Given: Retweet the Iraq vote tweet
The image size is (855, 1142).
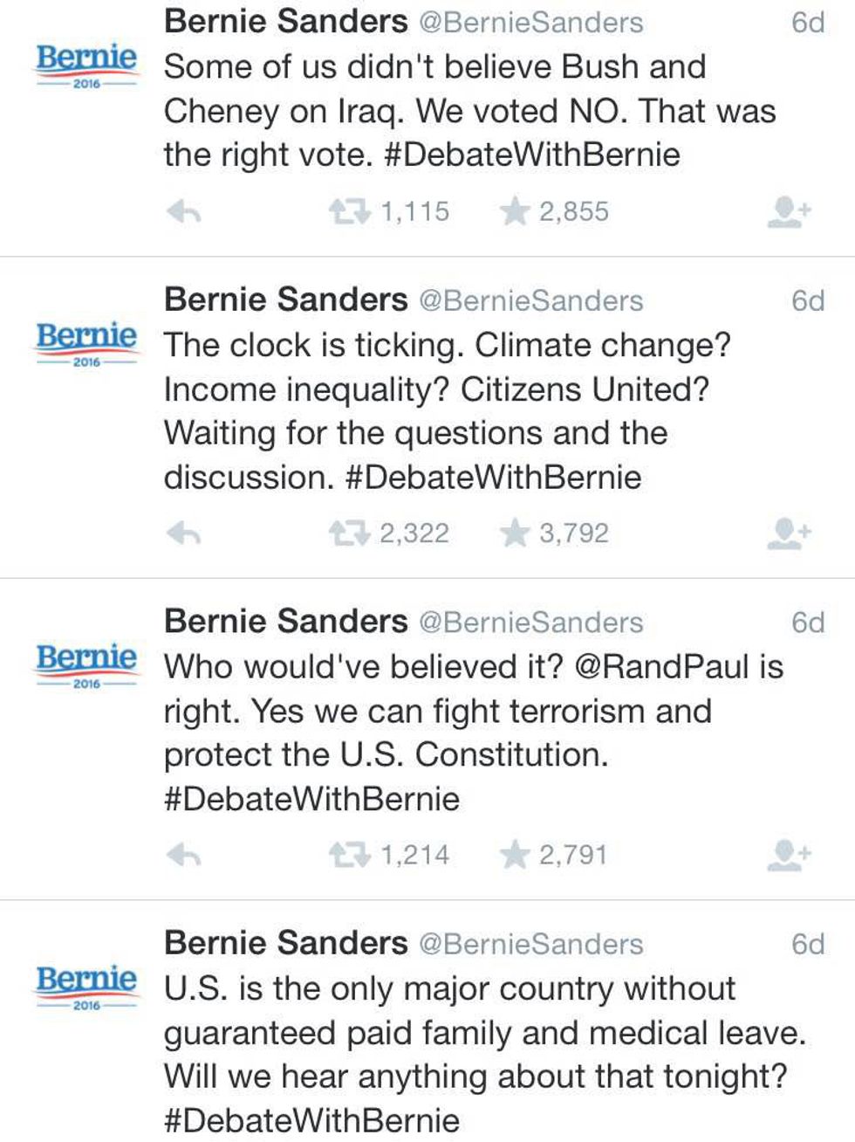Looking at the screenshot, I should [x=348, y=212].
